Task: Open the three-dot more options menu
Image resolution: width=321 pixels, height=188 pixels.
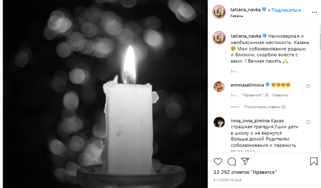Action: tap(314, 12)
